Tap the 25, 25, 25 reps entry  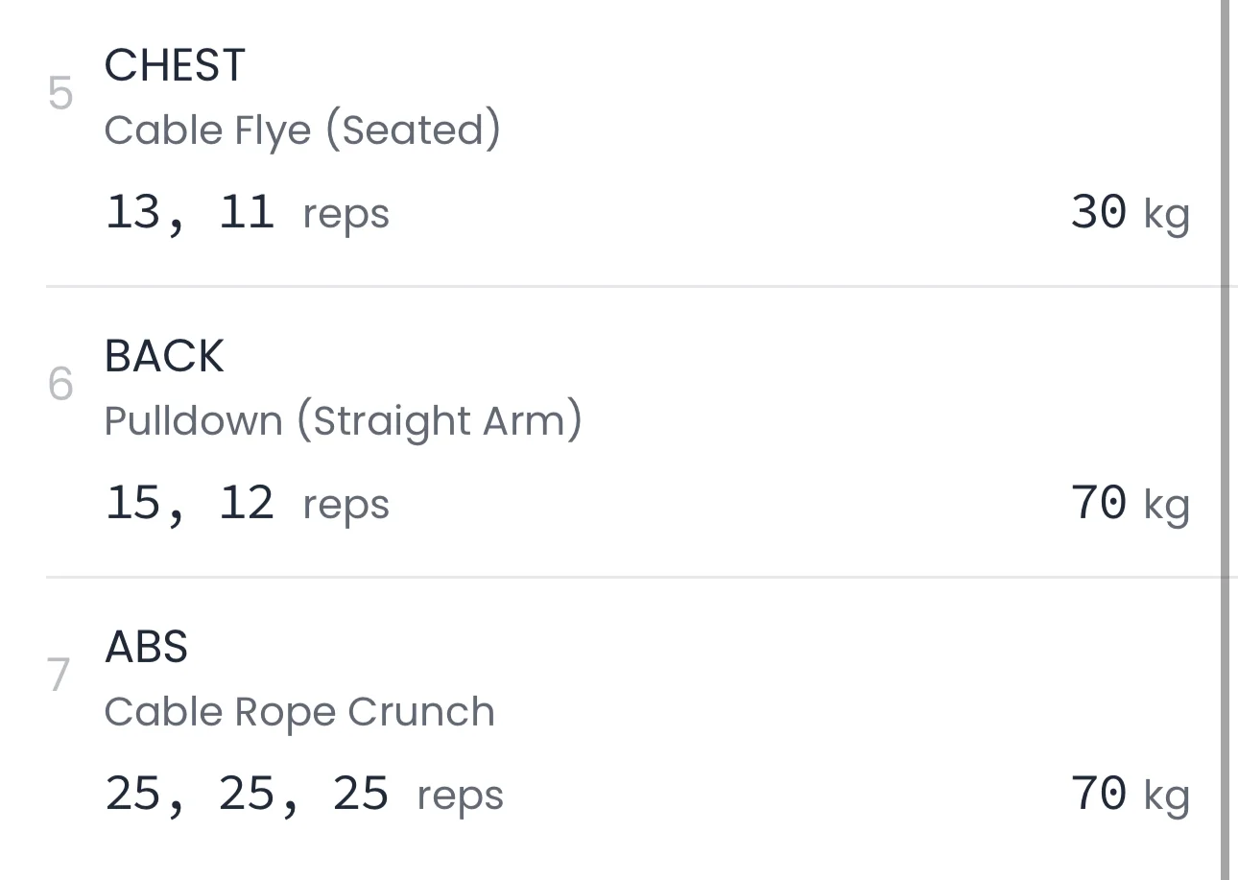pyautogui.click(x=247, y=795)
